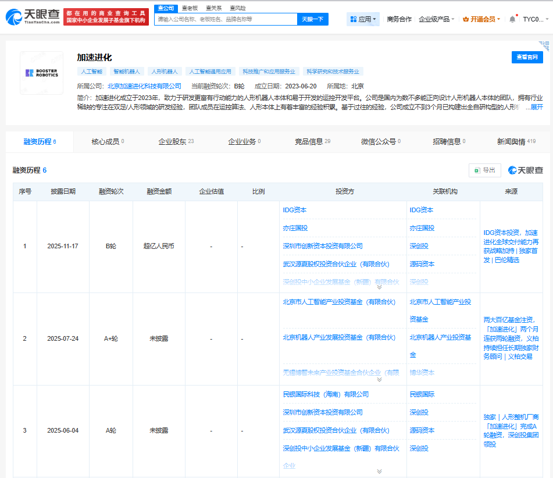Click the red 国家中小企业发展子基金 banner
Screen dimensions: 553x478
pos(106,16)
